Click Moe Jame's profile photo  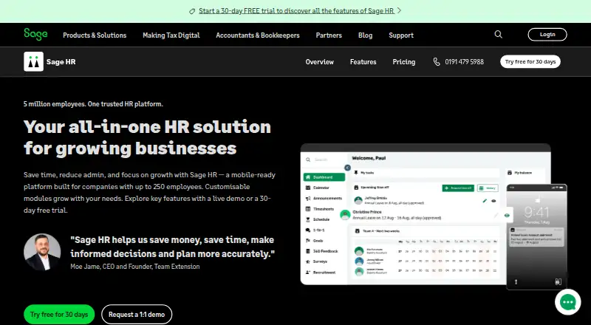coord(42,252)
